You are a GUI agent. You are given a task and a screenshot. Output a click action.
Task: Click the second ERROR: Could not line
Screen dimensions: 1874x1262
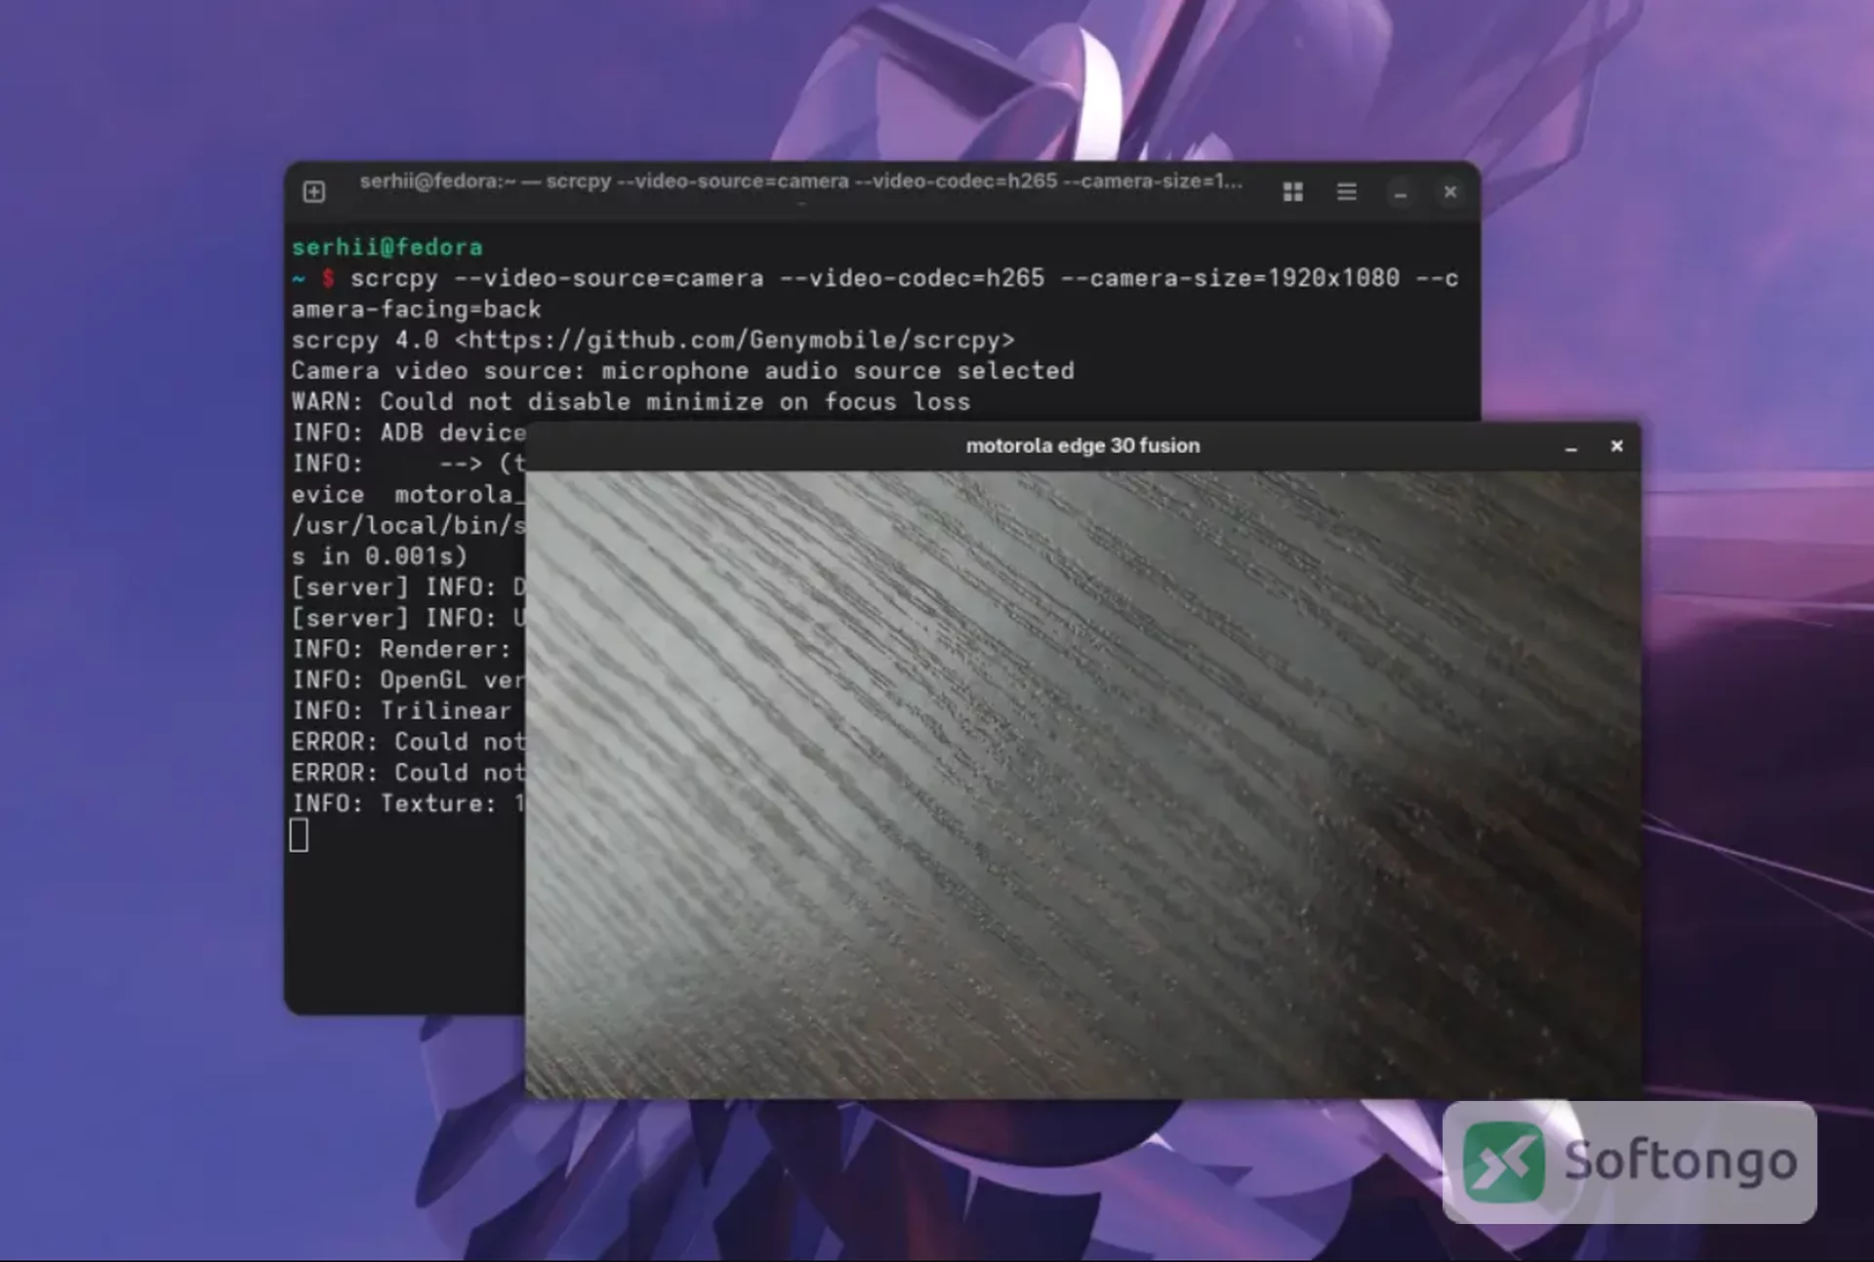pyautogui.click(x=408, y=773)
